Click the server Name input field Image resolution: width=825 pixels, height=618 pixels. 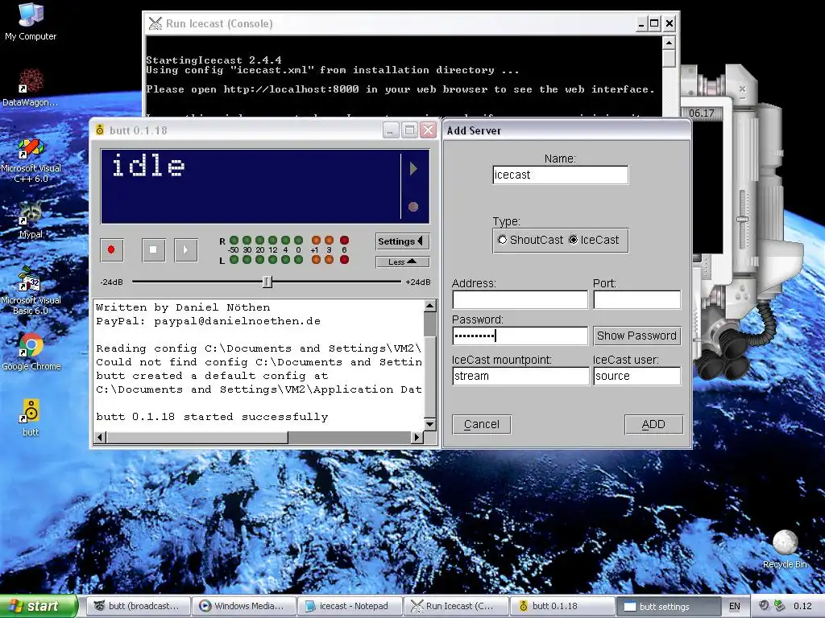(x=561, y=175)
